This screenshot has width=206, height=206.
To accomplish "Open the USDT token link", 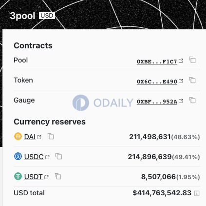I will tap(34, 177).
